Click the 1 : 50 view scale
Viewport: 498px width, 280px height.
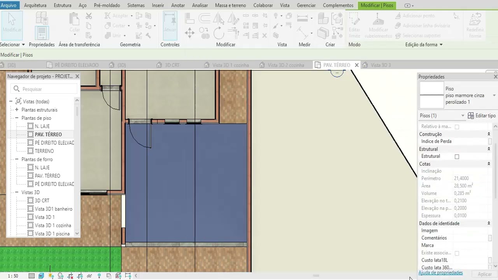13,276
